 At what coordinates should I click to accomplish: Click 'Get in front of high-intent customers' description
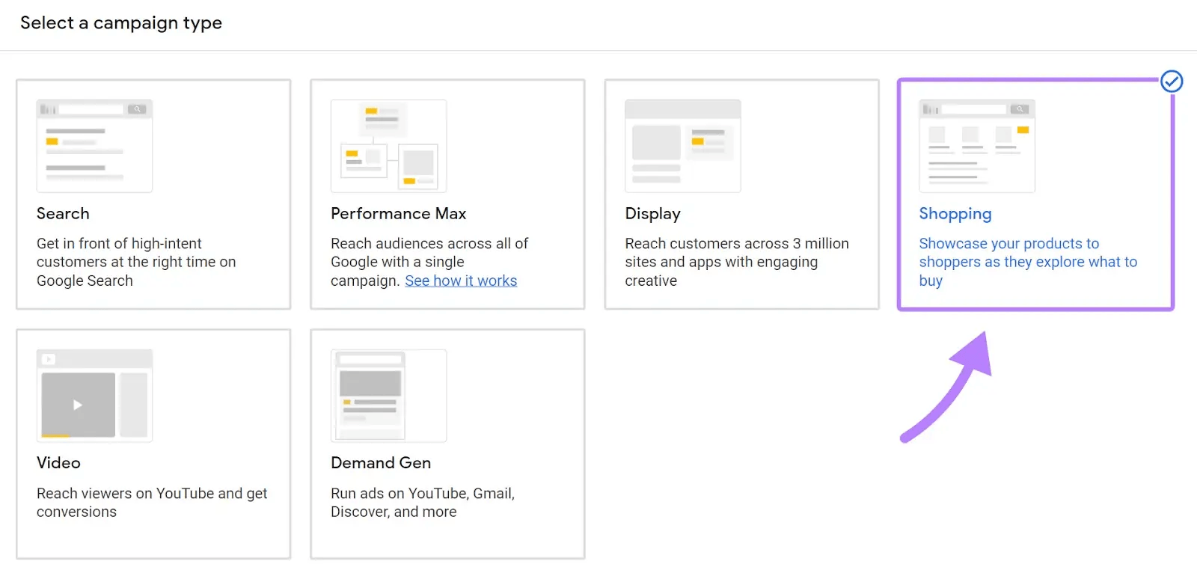136,262
